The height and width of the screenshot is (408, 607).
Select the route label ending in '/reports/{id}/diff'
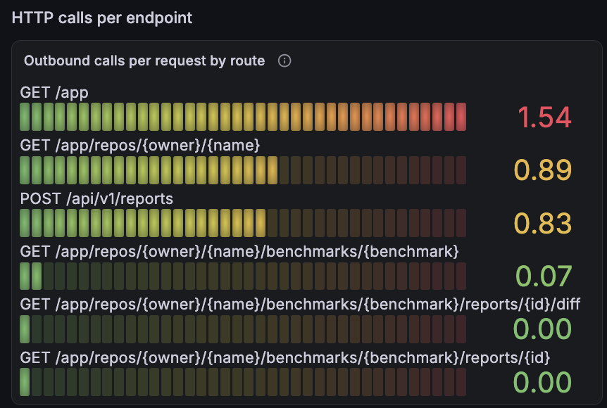(x=300, y=305)
